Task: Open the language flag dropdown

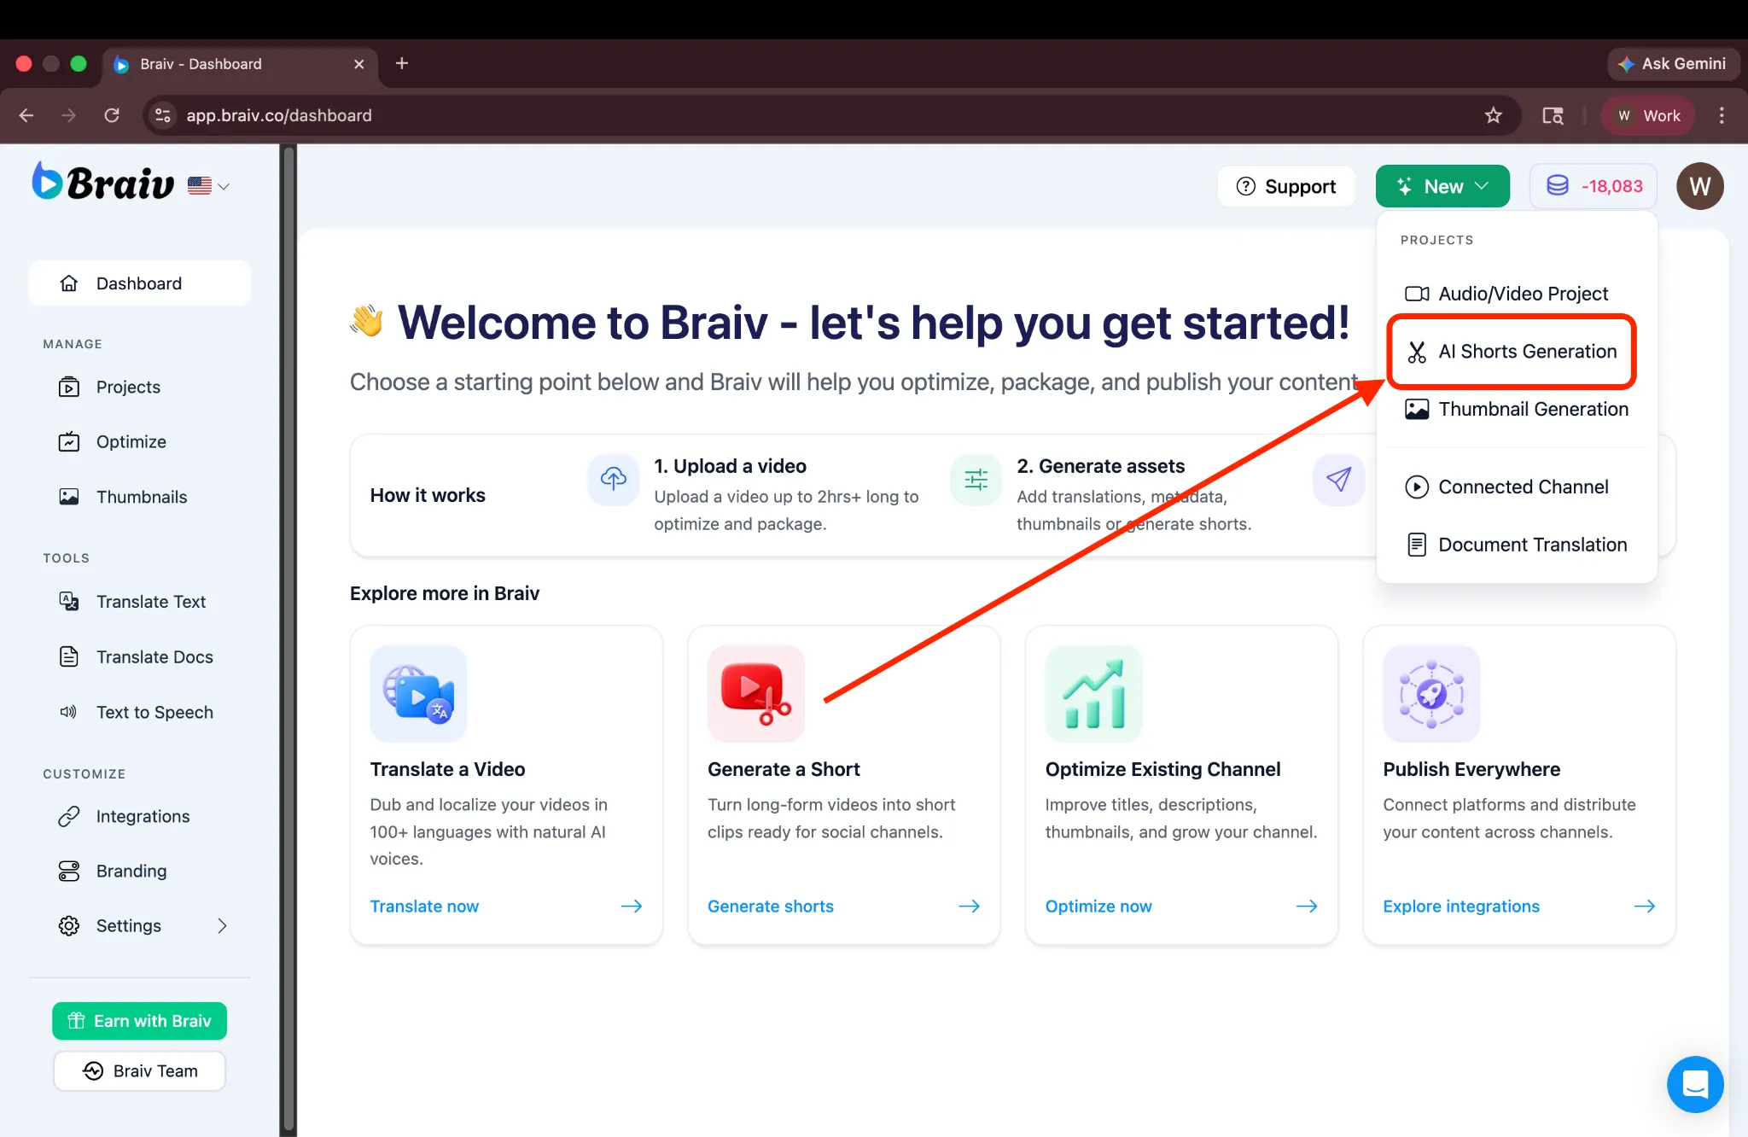Action: pos(208,185)
